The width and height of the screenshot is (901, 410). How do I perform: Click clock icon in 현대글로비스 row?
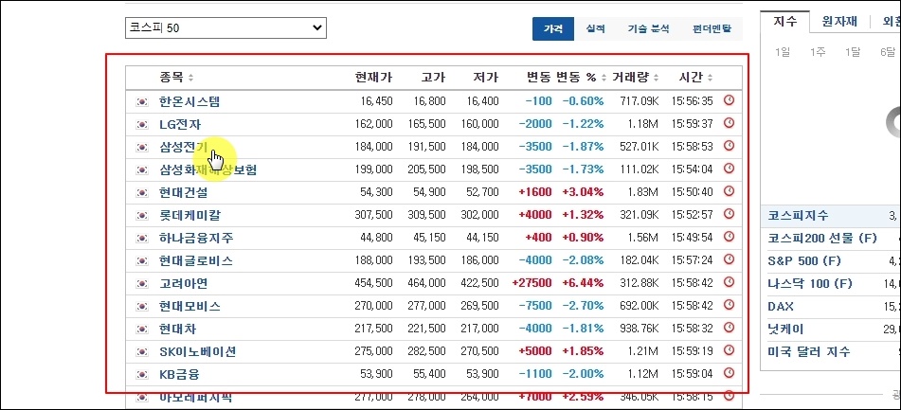click(x=730, y=259)
